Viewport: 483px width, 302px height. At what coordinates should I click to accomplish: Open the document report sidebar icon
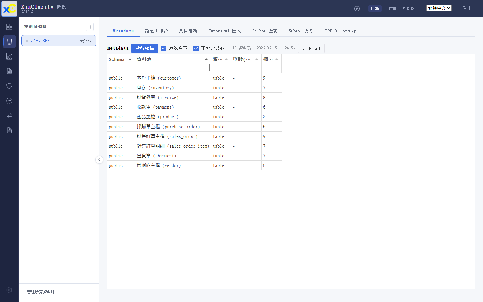click(x=9, y=71)
